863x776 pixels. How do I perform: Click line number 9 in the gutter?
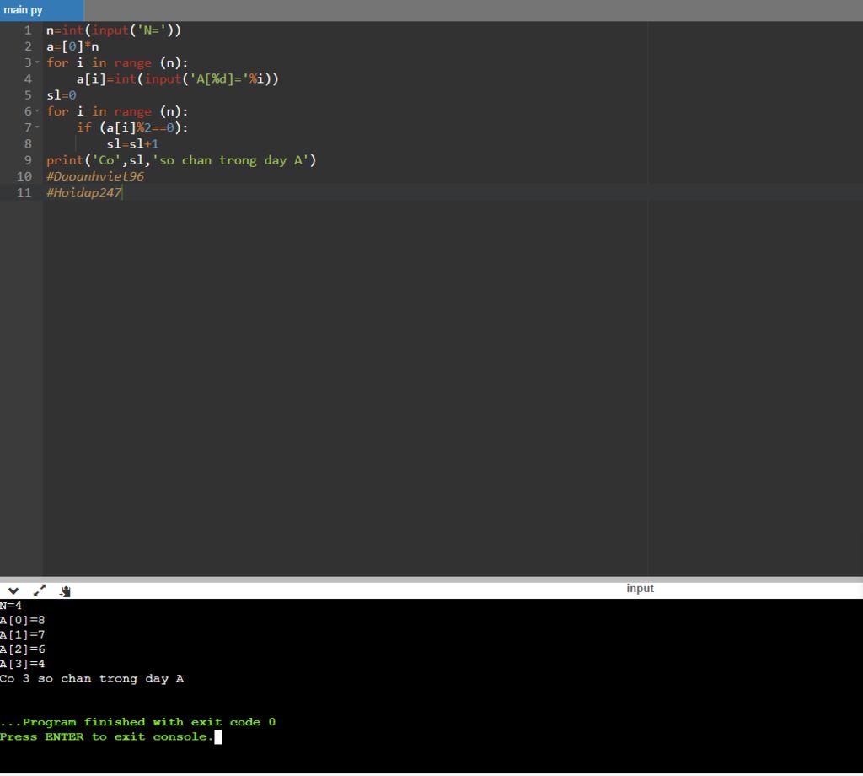28,160
